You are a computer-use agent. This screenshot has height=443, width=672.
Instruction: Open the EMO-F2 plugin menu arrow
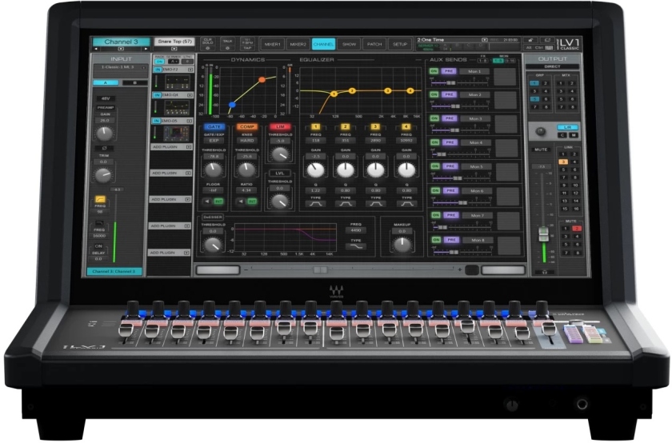(190, 70)
